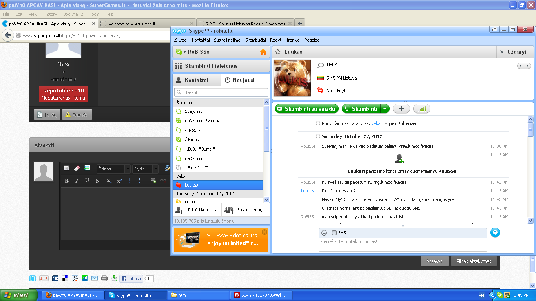Focus the Ieškoti search field
Viewport: 536px width, 301px height.
[x=221, y=92]
